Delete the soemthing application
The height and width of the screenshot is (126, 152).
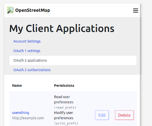124,115
